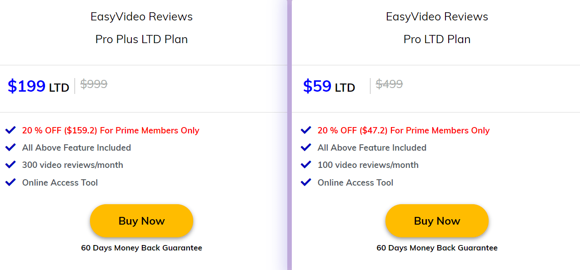Screen dimensions: 580x270
Task: Click the checkmark next to All Above Feature Included left card
Action: 10,147
